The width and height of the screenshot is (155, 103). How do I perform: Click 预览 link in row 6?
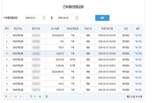(x=140, y=66)
